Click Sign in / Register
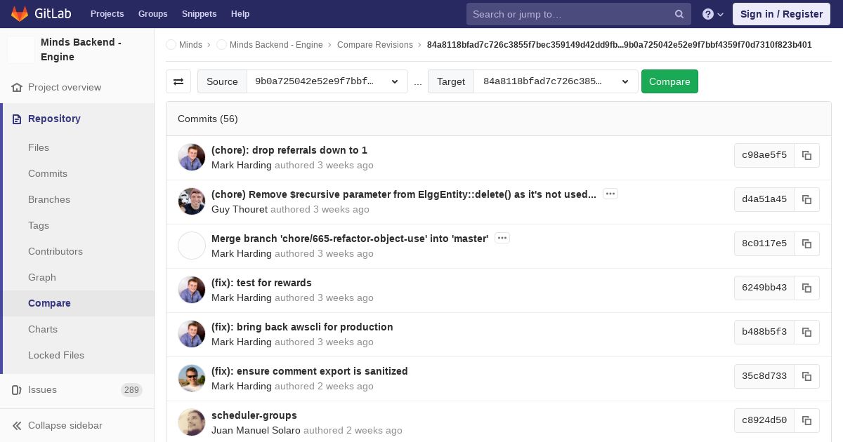843x442 pixels. click(x=781, y=14)
